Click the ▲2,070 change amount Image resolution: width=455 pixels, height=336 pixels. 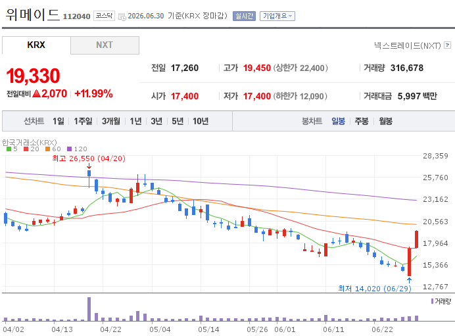50,94
